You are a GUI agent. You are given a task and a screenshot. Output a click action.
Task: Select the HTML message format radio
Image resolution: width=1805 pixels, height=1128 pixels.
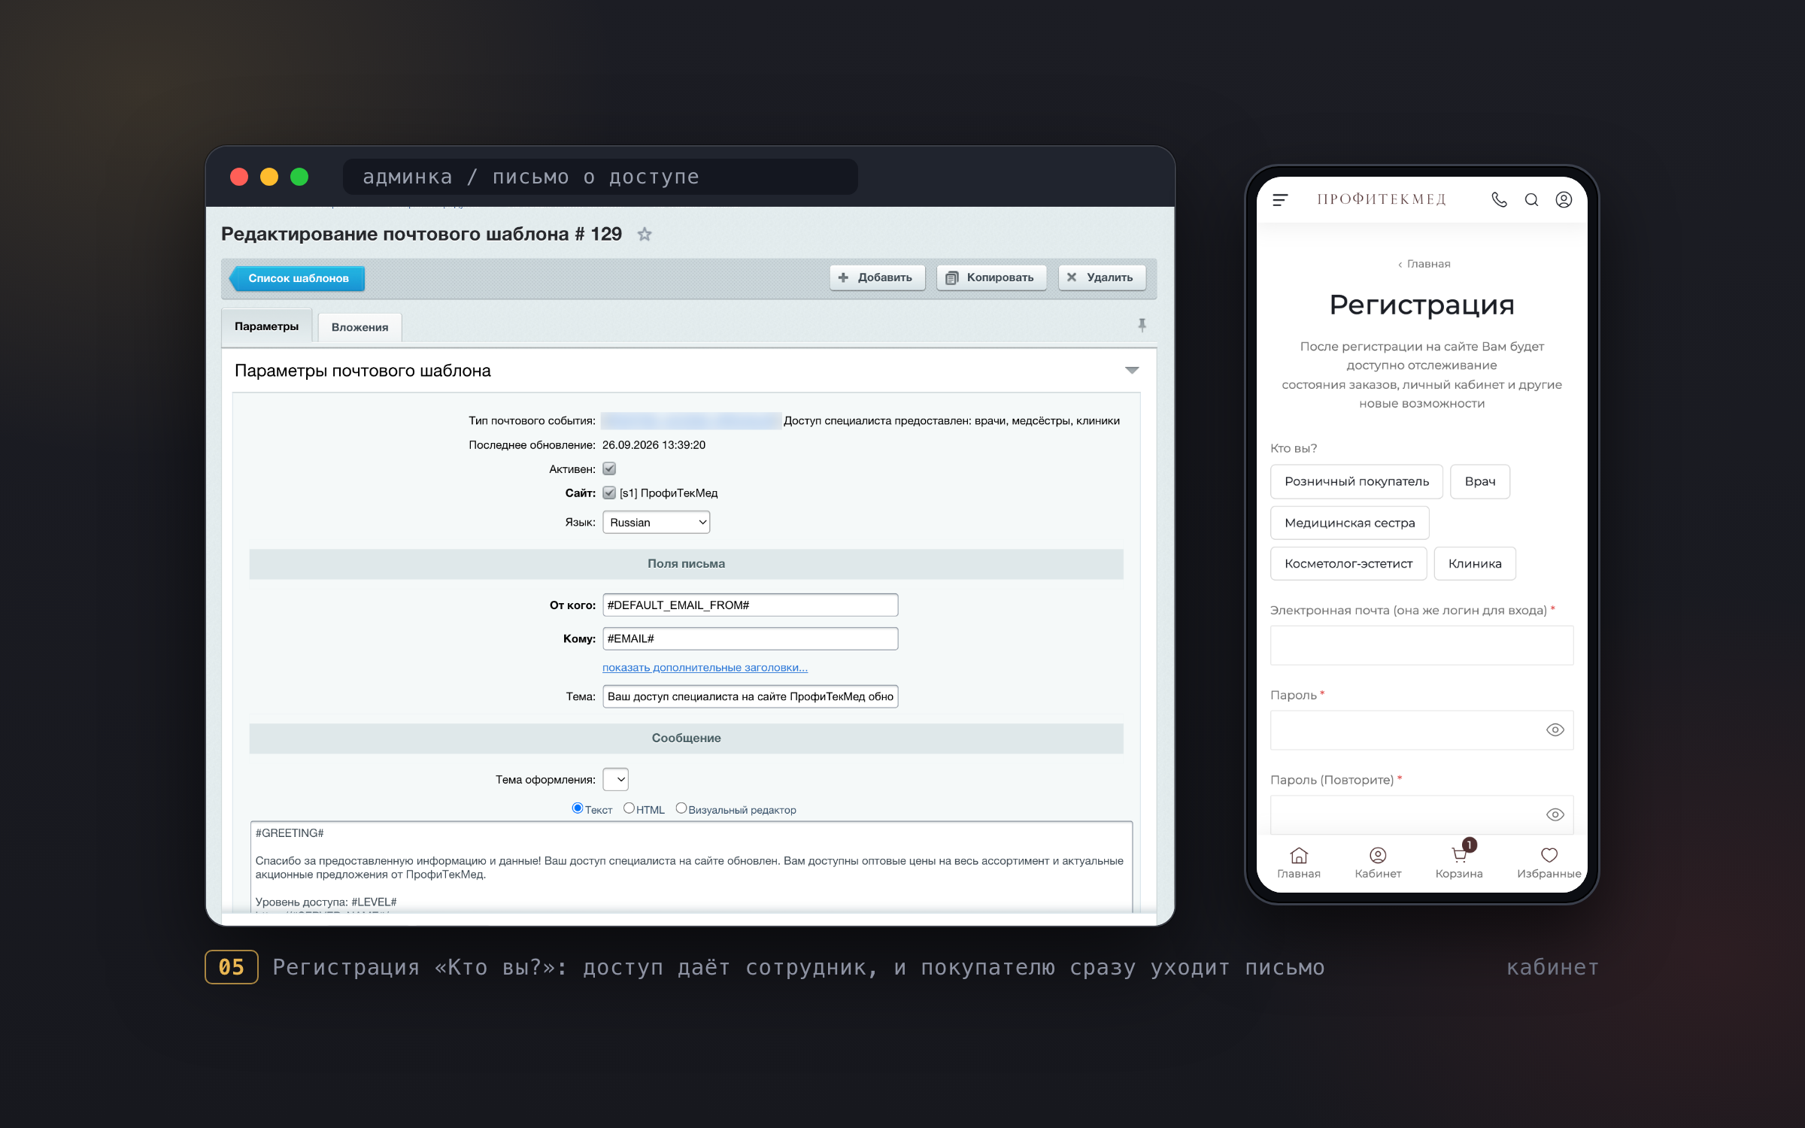pos(629,808)
